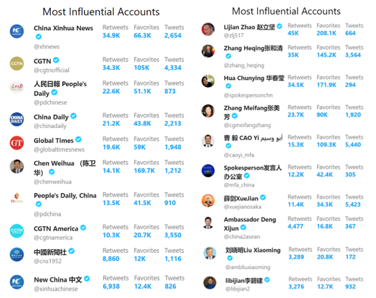Click the 4,334 Tweets count for CGTN
Image resolution: width=376 pixels, height=298 pixels.
pos(173,68)
